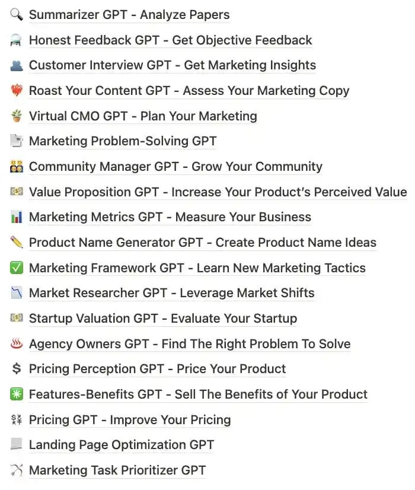The image size is (415, 490).
Task: Click the couple icon next to Community Manager GPT
Action: [16, 166]
